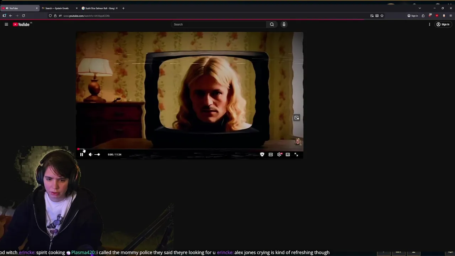Click the magnifier search button
This screenshot has height=256, width=455.
coord(272,24)
